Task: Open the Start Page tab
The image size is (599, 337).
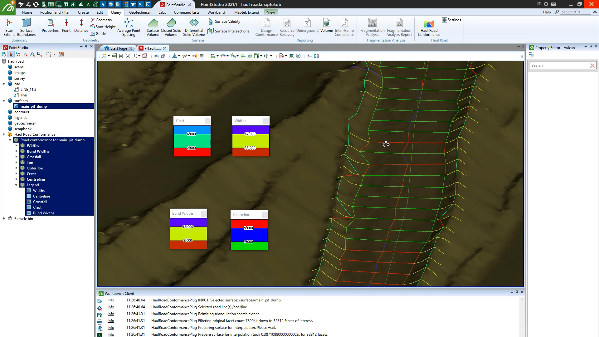Action: (x=118, y=48)
